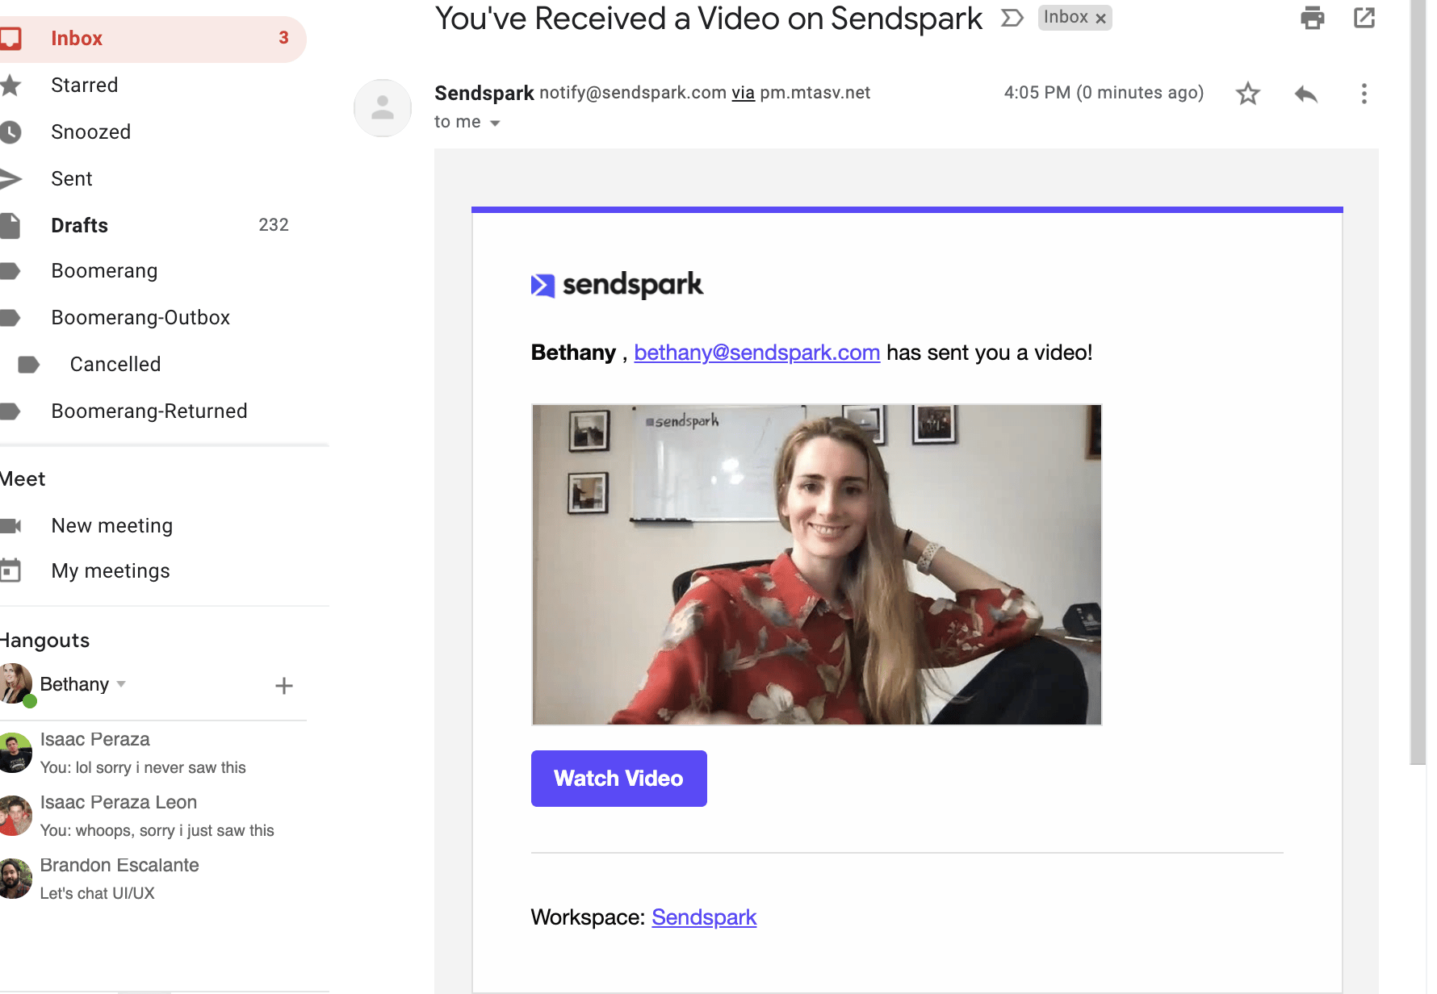Click the Sent paper-plane icon

click(x=10, y=179)
